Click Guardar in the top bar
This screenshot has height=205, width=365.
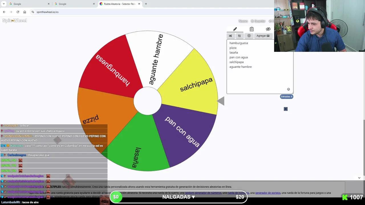(x=258, y=21)
